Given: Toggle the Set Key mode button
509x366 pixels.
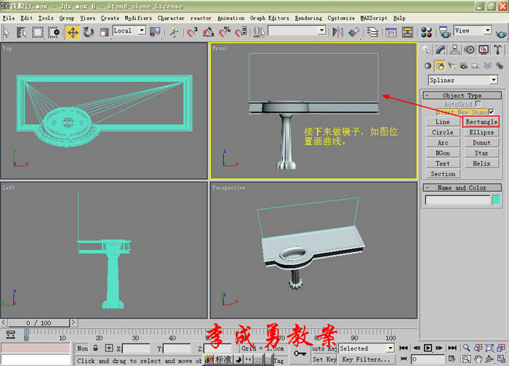Looking at the screenshot, I should [x=324, y=359].
